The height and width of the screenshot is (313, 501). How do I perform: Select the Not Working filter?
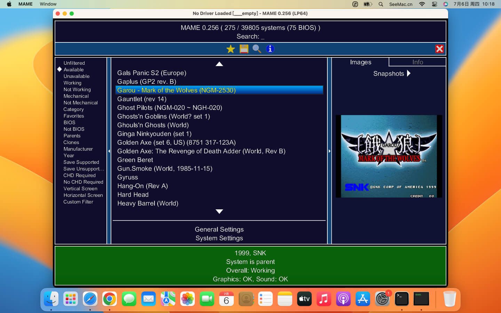point(77,89)
